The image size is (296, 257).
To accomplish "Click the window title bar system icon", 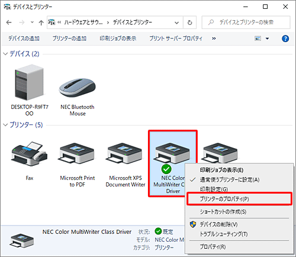I will click(x=7, y=7).
